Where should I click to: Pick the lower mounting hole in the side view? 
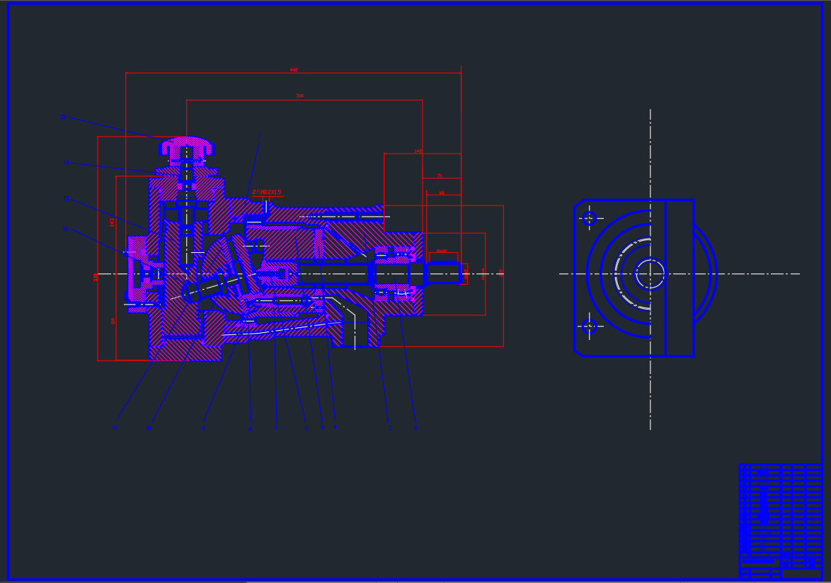(590, 327)
